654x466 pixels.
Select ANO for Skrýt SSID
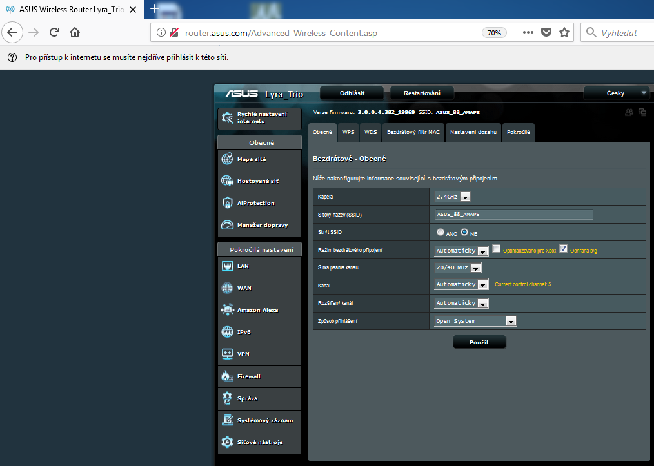(441, 232)
